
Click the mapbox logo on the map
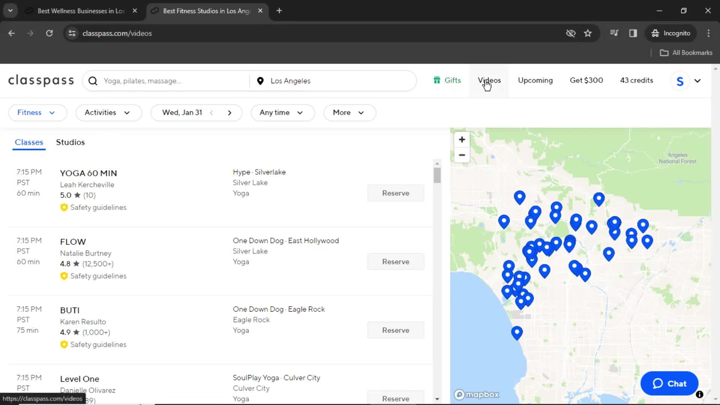coord(477,394)
